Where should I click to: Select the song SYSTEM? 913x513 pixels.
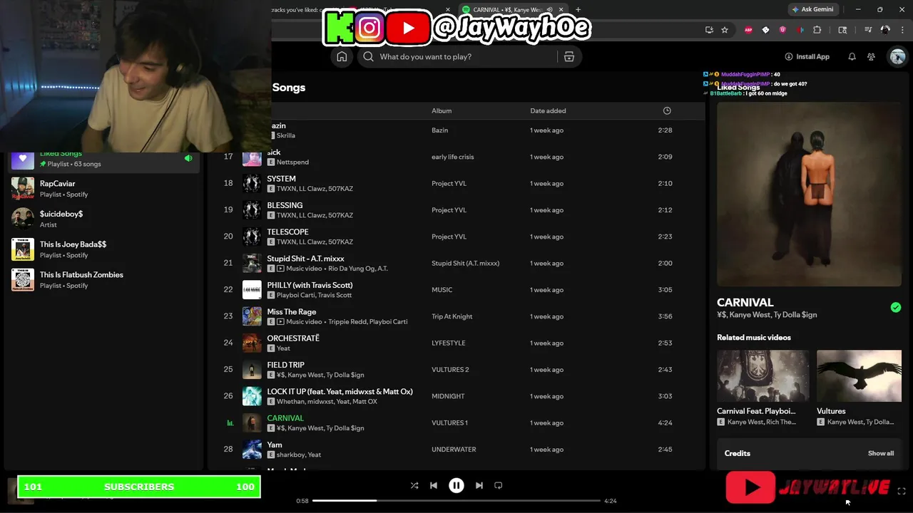click(281, 179)
